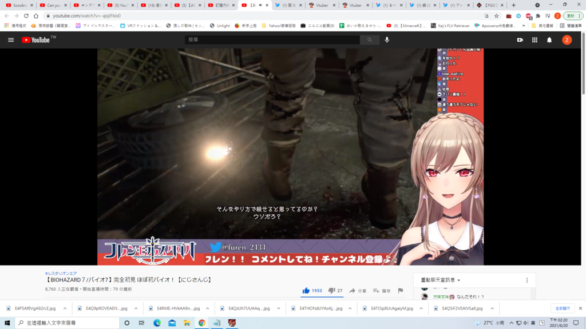586x329 pixels.
Task: Bookmark this page with star icon
Action: 496,15
